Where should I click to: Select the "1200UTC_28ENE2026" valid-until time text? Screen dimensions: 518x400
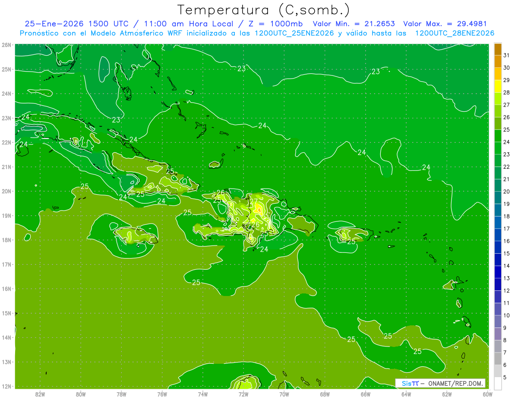coord(455,33)
